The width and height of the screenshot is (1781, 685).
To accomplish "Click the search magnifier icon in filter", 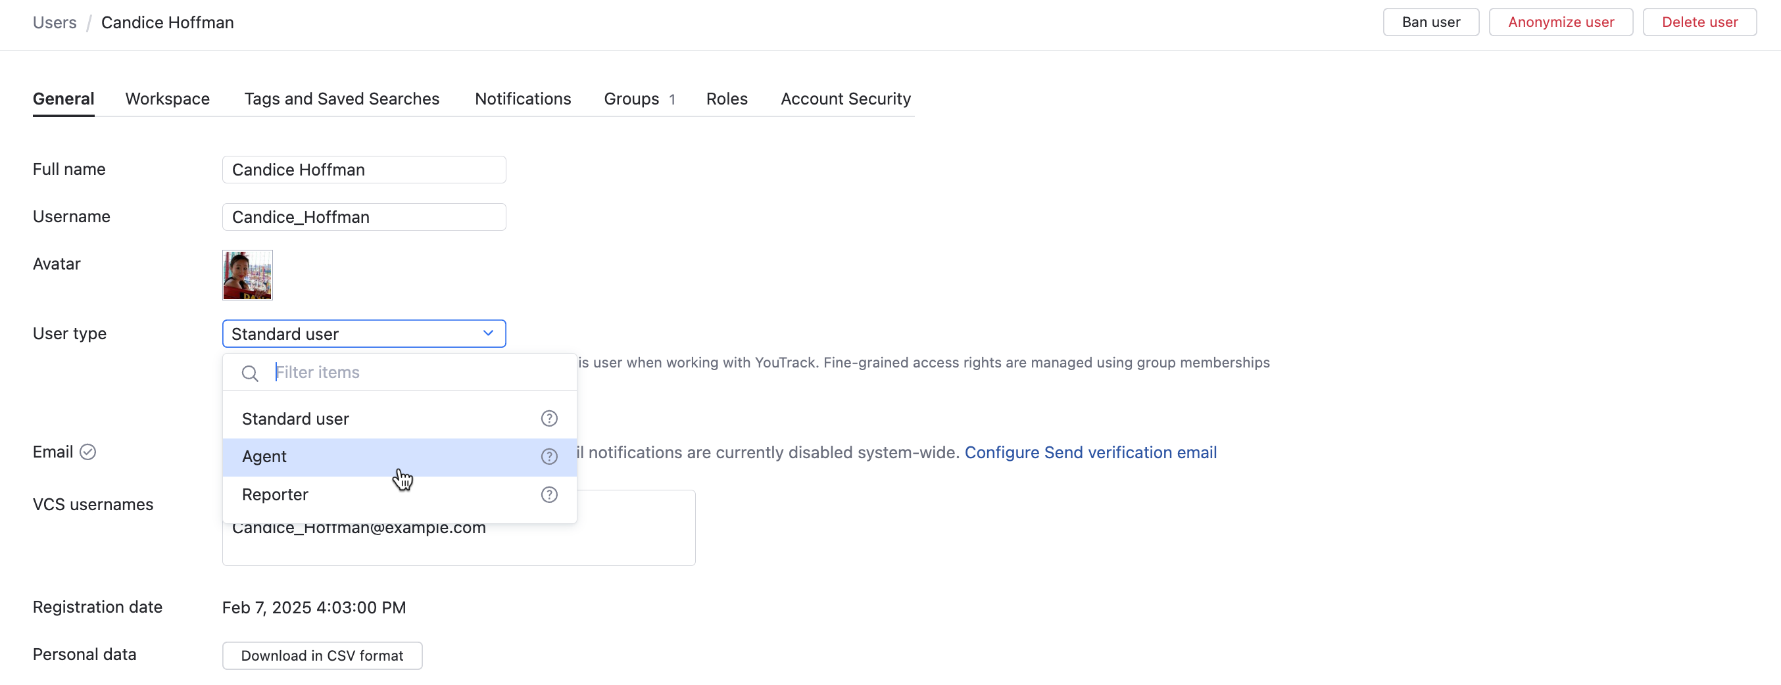I will pos(249,373).
